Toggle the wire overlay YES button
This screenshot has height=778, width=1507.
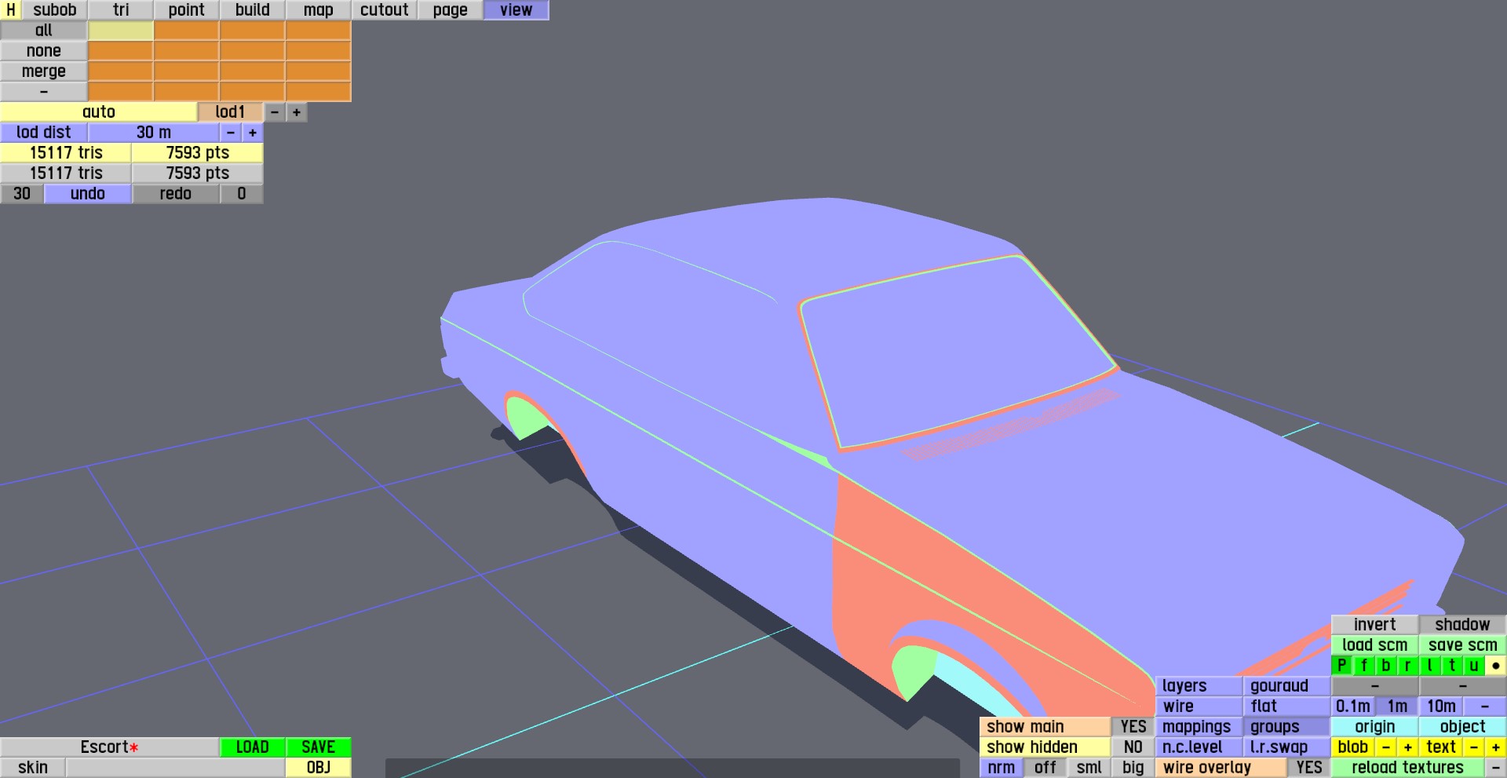tap(1309, 768)
